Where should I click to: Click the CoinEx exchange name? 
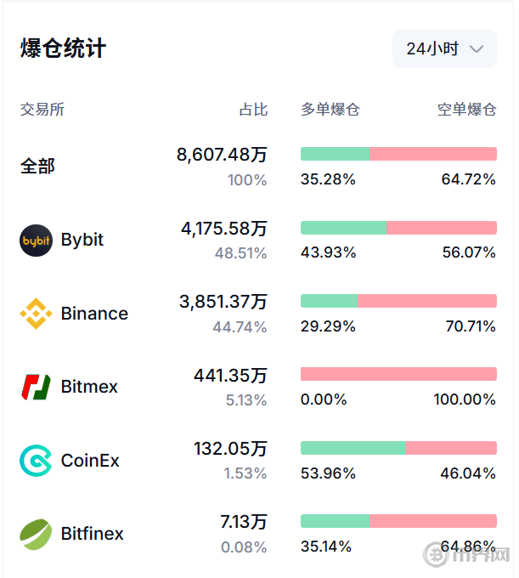(x=90, y=461)
